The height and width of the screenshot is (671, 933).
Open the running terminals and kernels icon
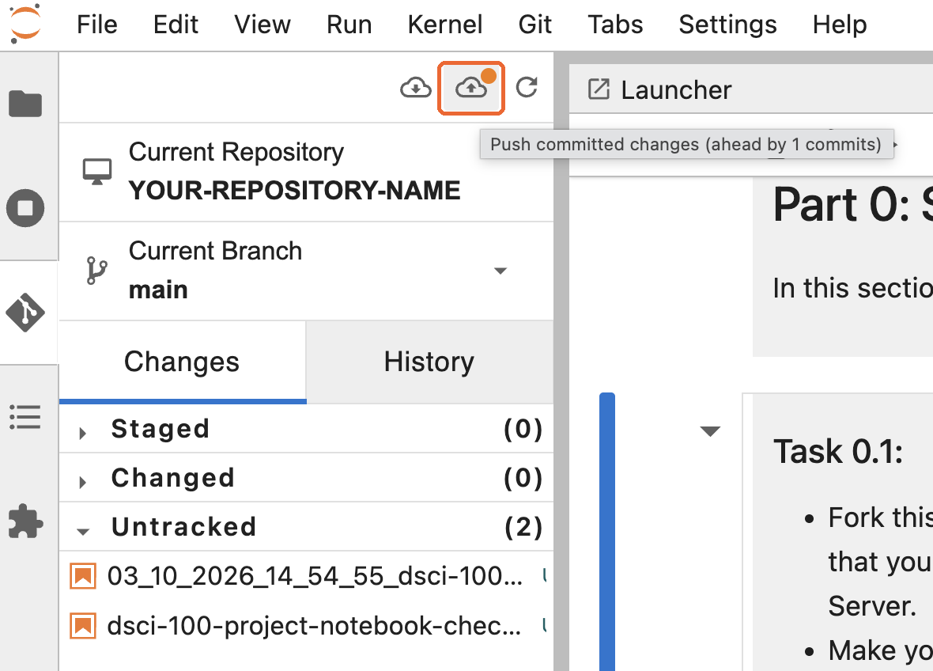(x=25, y=208)
